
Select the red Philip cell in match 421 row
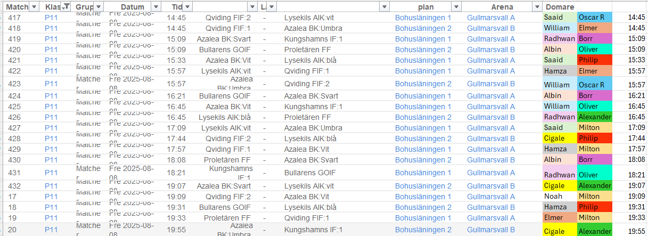coord(594,60)
